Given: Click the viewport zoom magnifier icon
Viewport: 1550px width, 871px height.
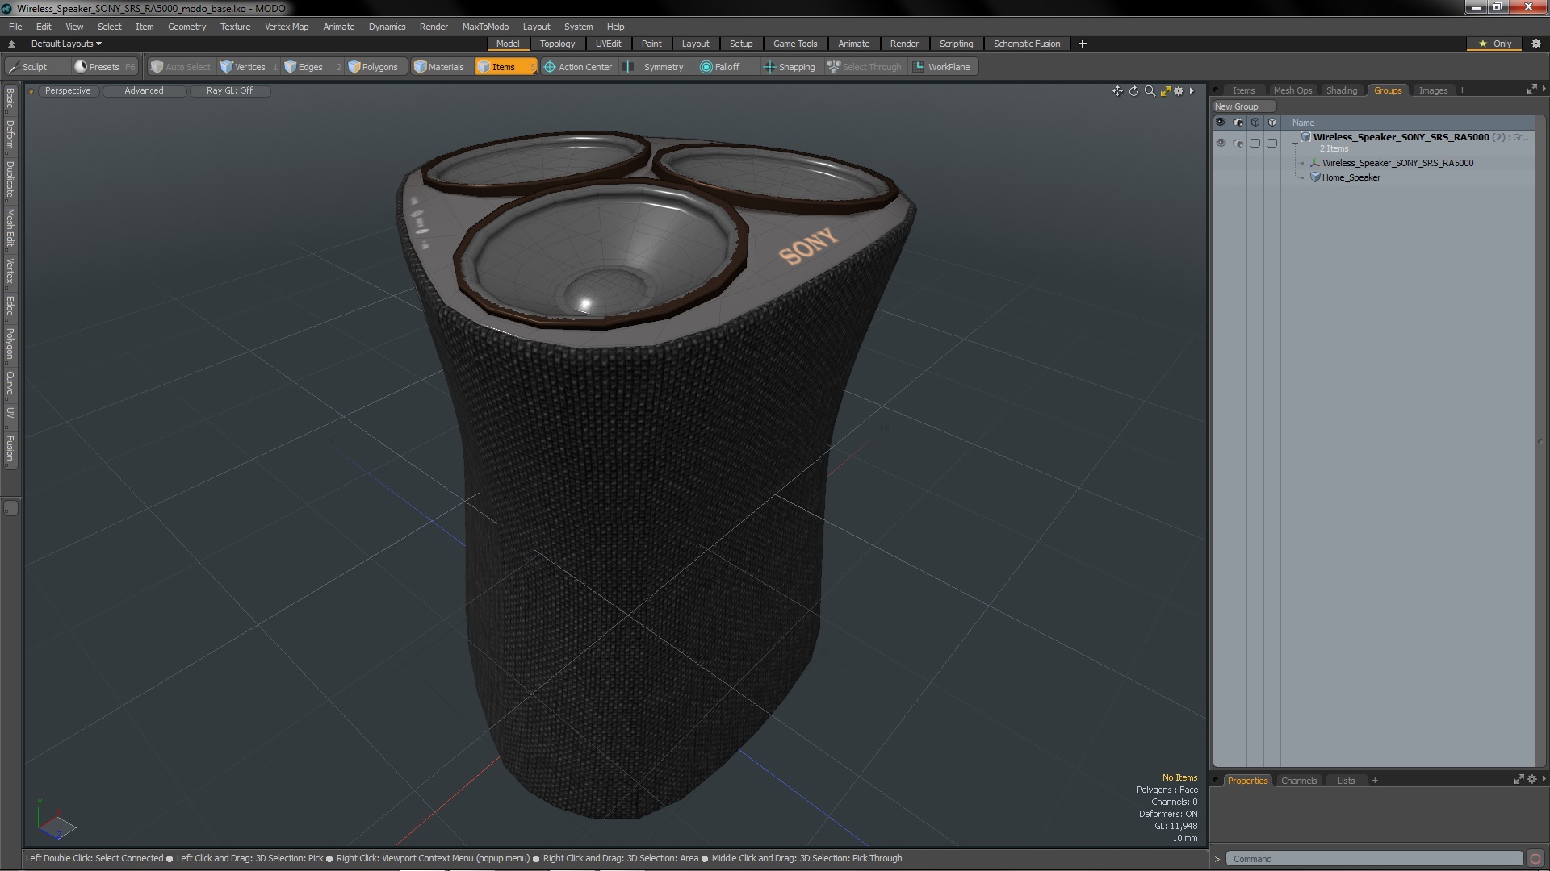Looking at the screenshot, I should (x=1150, y=91).
